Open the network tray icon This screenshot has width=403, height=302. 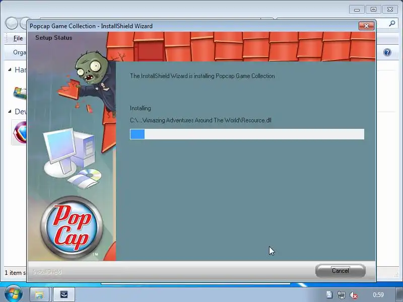342,295
